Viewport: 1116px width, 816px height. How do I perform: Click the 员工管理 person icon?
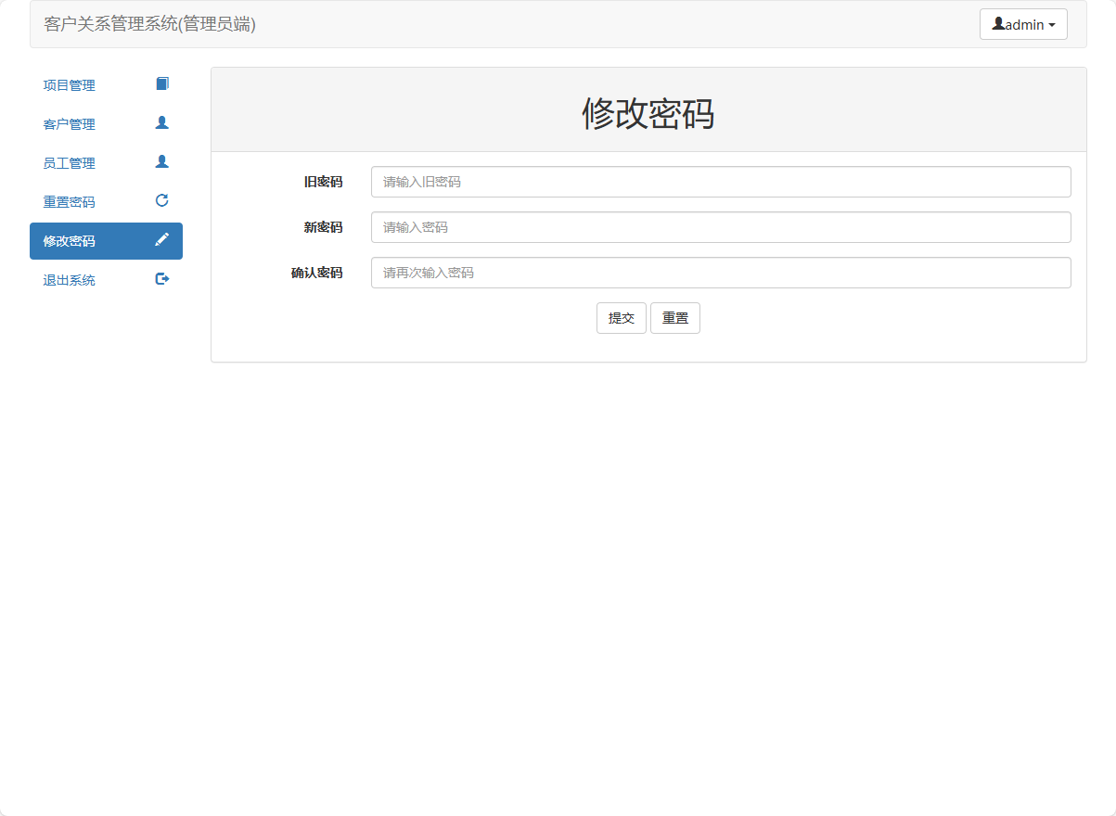pos(161,160)
